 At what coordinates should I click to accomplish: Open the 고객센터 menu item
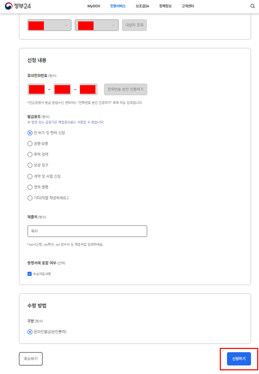pos(187,6)
